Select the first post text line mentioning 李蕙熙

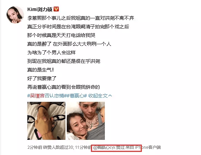pos(81,18)
